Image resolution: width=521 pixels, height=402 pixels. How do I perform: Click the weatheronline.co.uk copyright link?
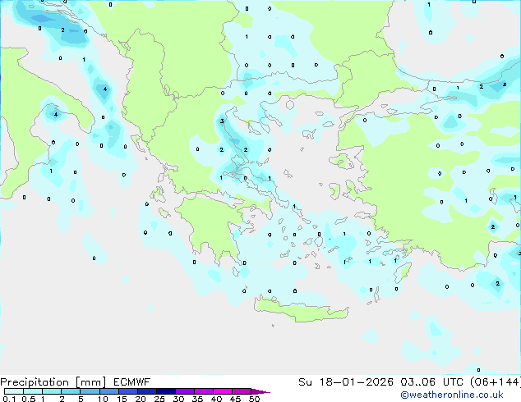coord(452,395)
